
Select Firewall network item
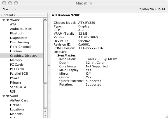pyautogui.click(x=16, y=105)
